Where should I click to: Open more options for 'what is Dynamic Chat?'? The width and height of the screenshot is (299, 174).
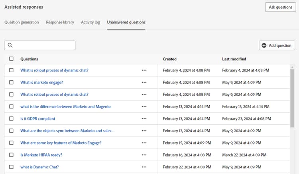(144, 167)
